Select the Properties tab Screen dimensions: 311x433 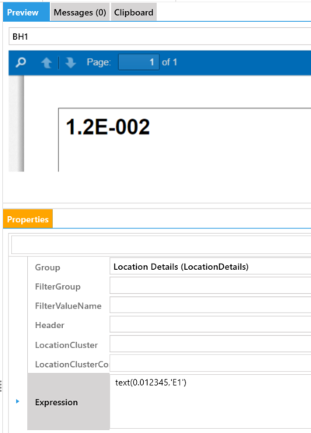pyautogui.click(x=28, y=219)
